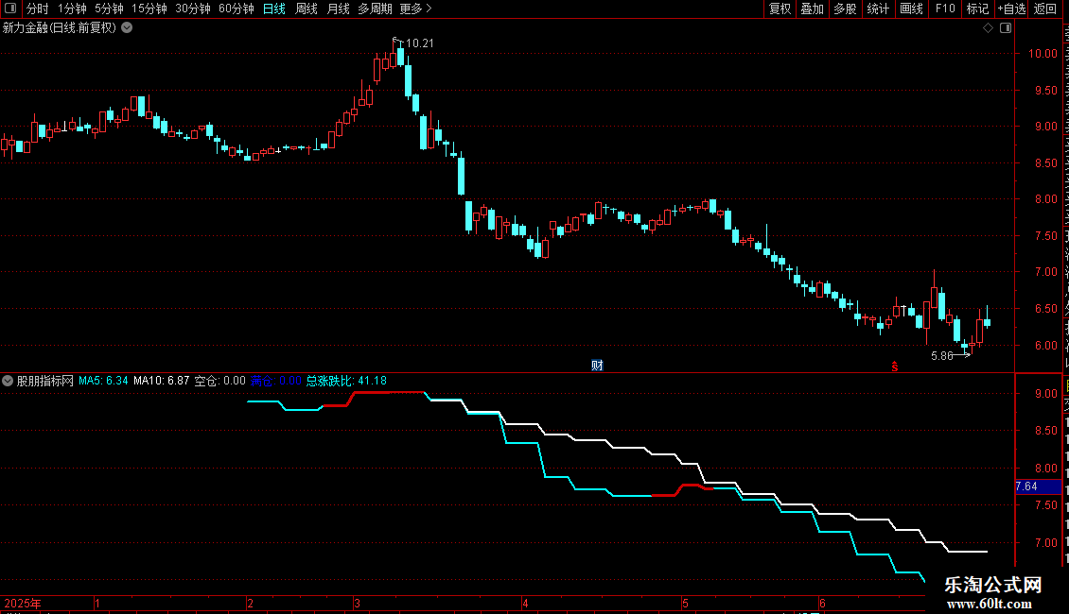Click the 10.00 price axis label
The height and width of the screenshot is (614, 1069).
[1043, 54]
